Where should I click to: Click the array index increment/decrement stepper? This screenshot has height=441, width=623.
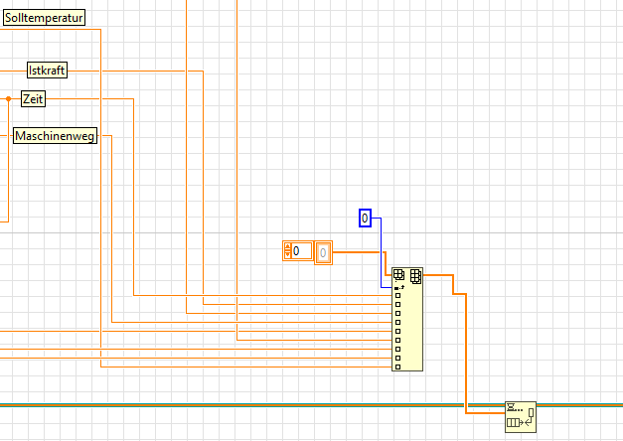click(x=288, y=251)
